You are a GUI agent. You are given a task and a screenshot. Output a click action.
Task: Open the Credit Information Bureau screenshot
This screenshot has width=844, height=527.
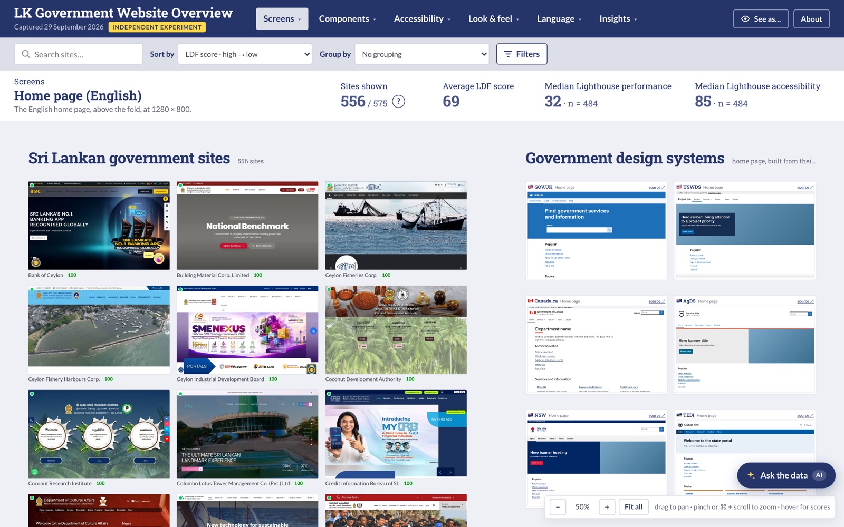coord(396,434)
